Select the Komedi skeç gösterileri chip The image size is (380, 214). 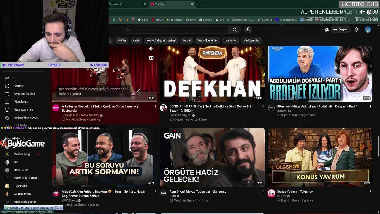point(161,40)
